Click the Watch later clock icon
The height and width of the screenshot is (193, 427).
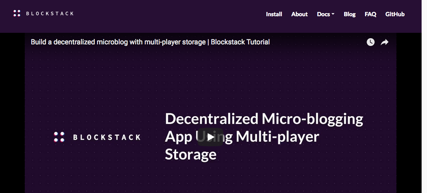[370, 42]
